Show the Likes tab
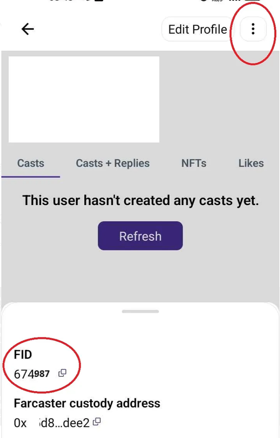Screen dimensions: 280x438 pyautogui.click(x=251, y=163)
